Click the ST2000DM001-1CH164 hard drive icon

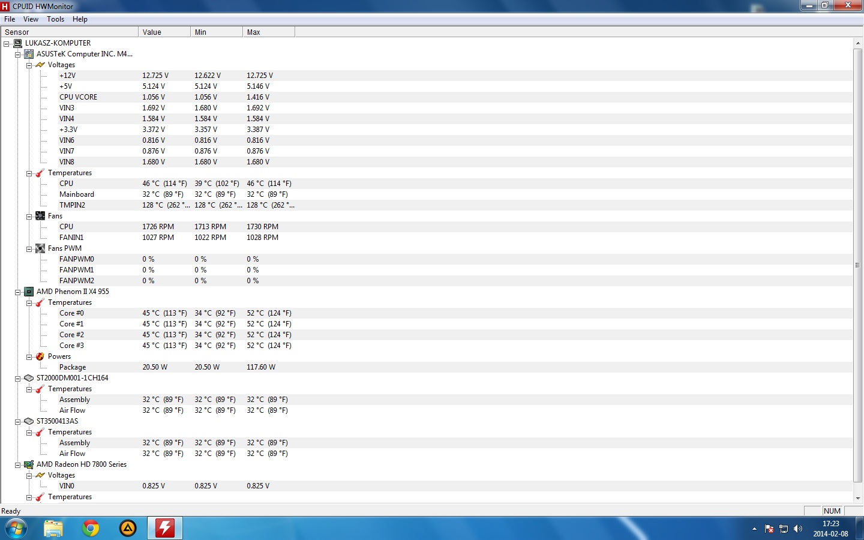pyautogui.click(x=29, y=378)
